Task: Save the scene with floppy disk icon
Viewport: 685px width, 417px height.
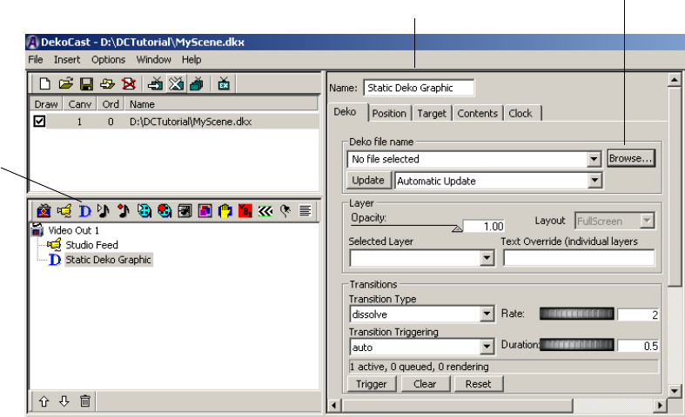Action: 86,83
